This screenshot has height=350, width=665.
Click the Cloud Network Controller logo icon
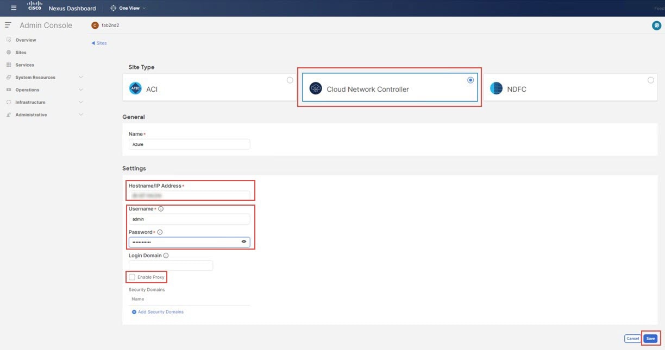tap(316, 88)
